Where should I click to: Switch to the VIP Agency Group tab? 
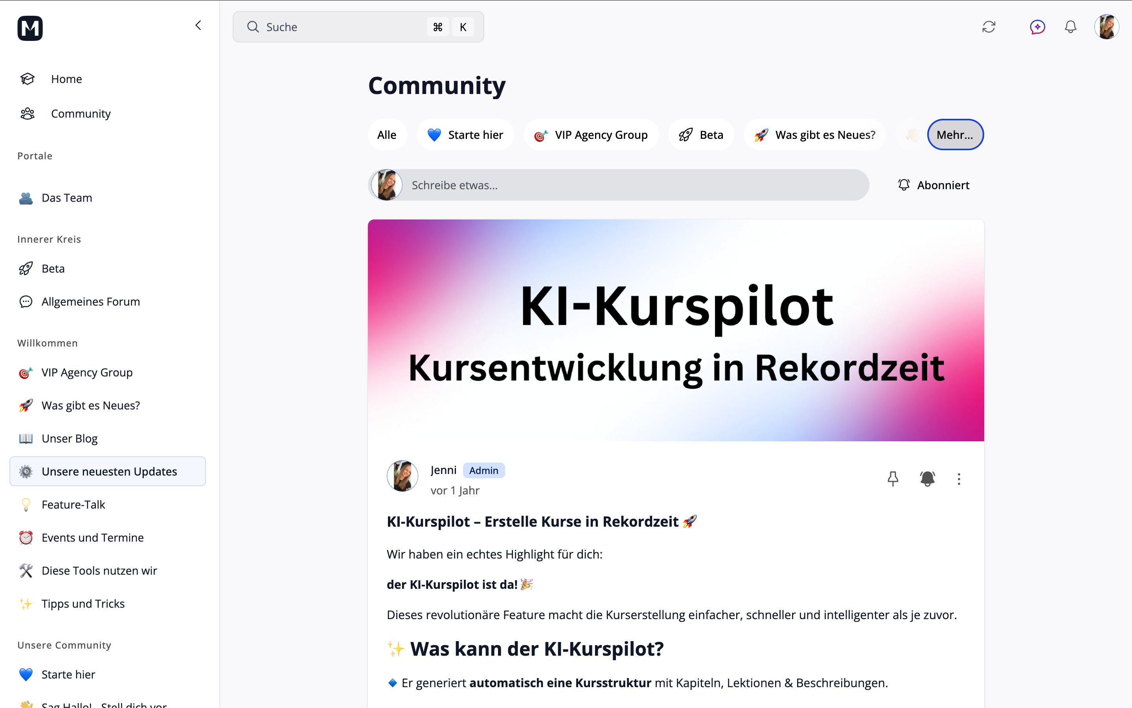591,135
